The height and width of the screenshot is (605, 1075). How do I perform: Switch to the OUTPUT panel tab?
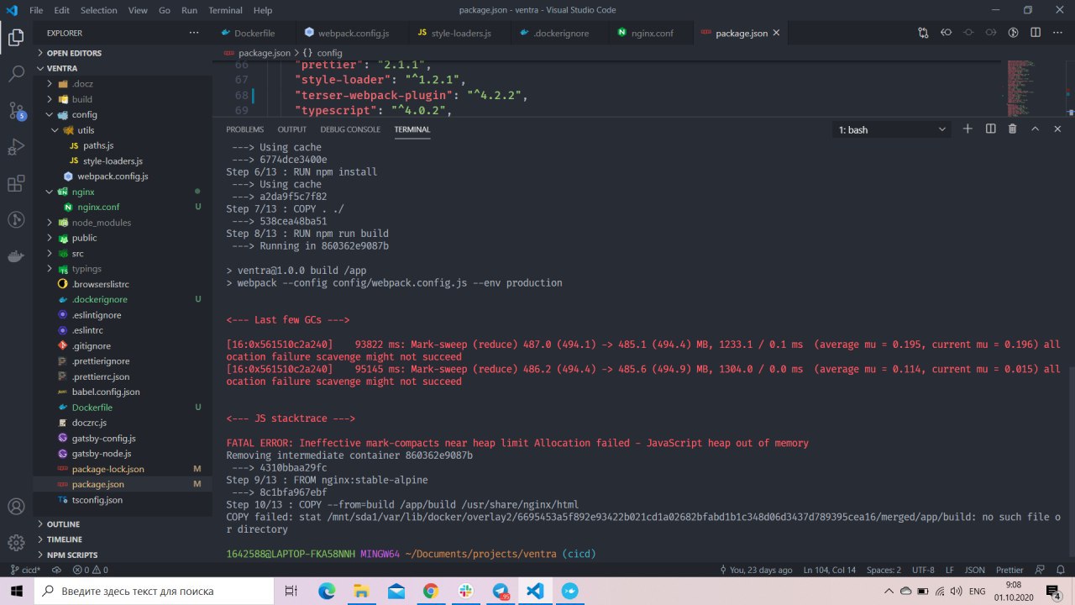coord(292,129)
